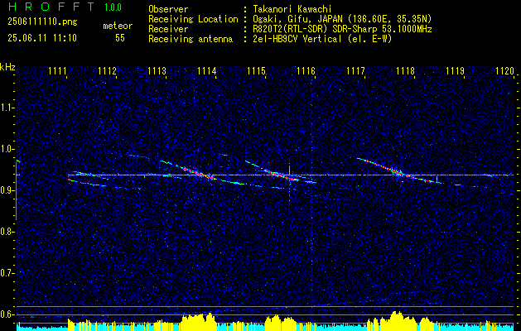
Task: Select receiver text R820T2(RTL-SDR) SDR-Sharp 53.1000MHz
Action: [342, 29]
